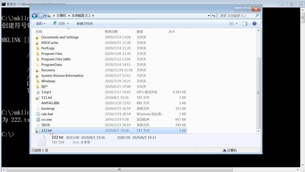This screenshot has height=172, width=305.
Task: Focus the 搜索 本地磁盘 (C:) search box
Action: (236, 16)
